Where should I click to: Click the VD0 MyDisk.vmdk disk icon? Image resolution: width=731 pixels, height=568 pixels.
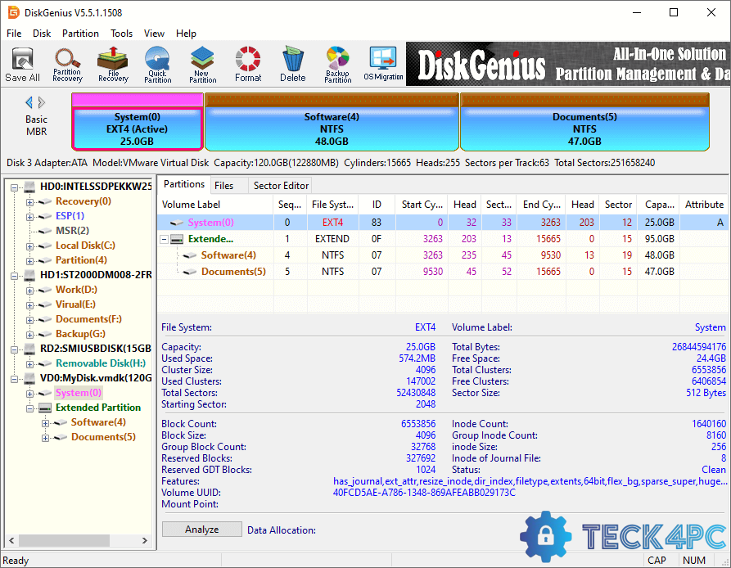point(29,378)
